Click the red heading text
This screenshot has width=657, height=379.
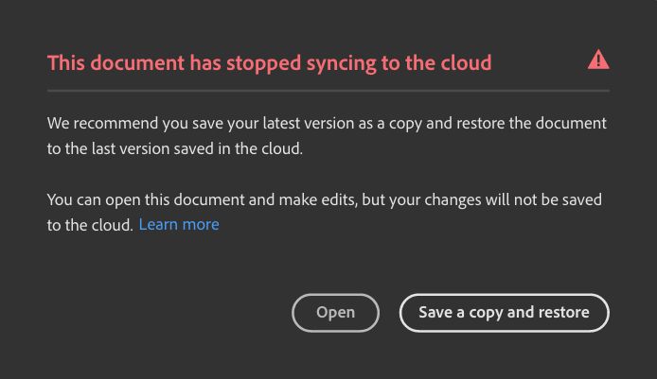270,63
